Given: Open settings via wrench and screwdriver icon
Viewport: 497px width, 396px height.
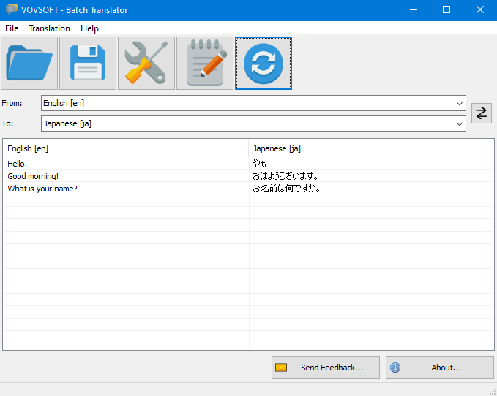Looking at the screenshot, I should (146, 64).
